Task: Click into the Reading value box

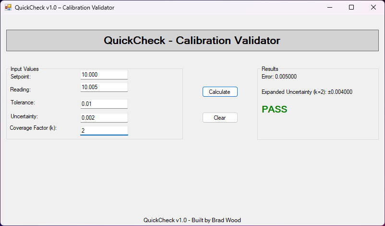Action: point(104,87)
